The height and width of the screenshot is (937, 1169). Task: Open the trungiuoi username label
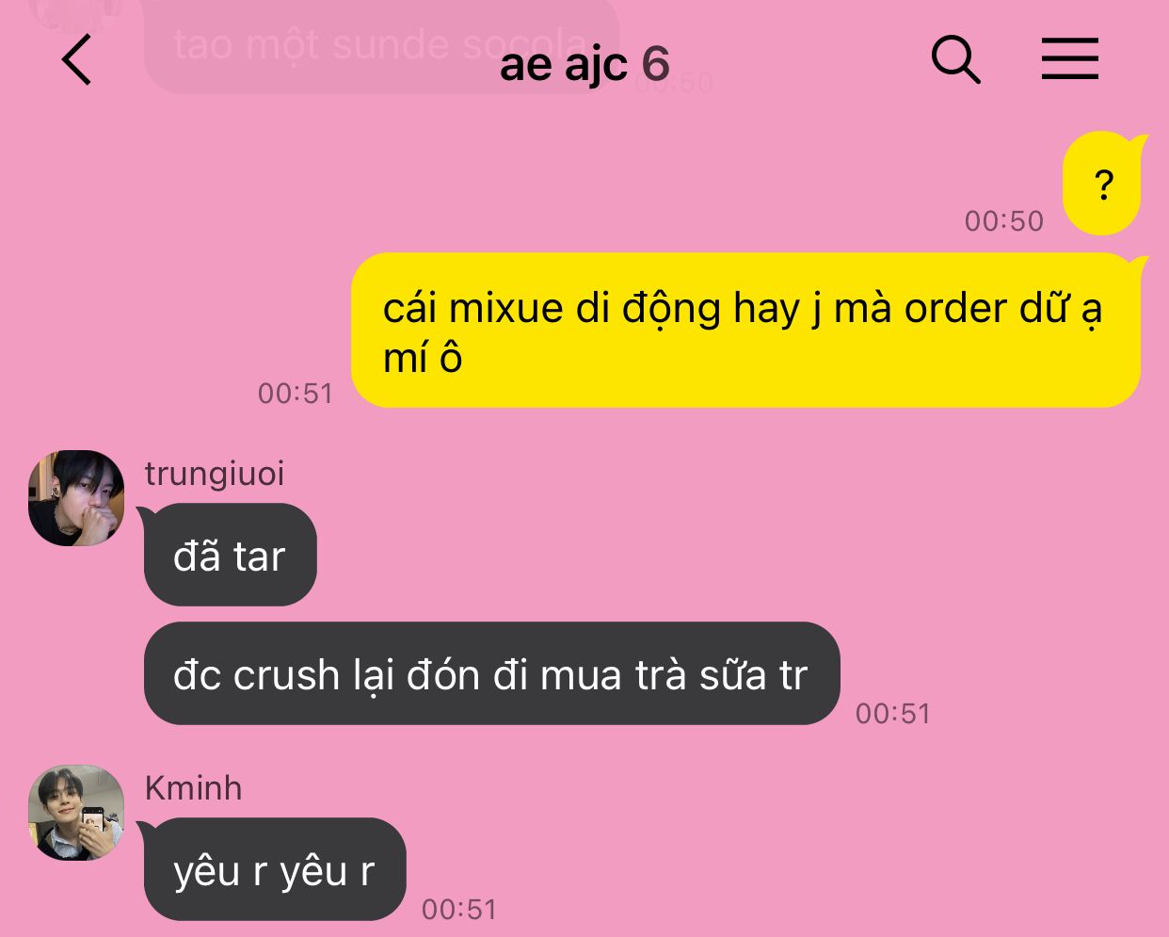215,474
